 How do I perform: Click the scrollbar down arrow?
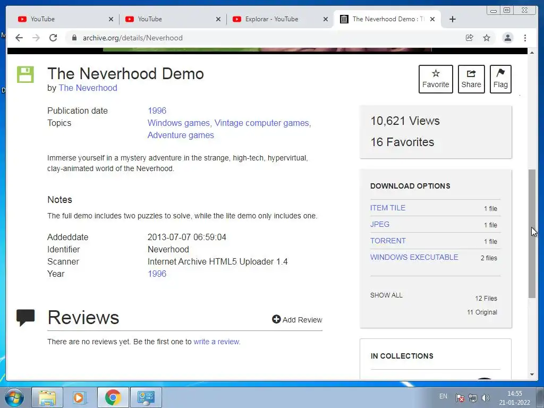point(532,375)
